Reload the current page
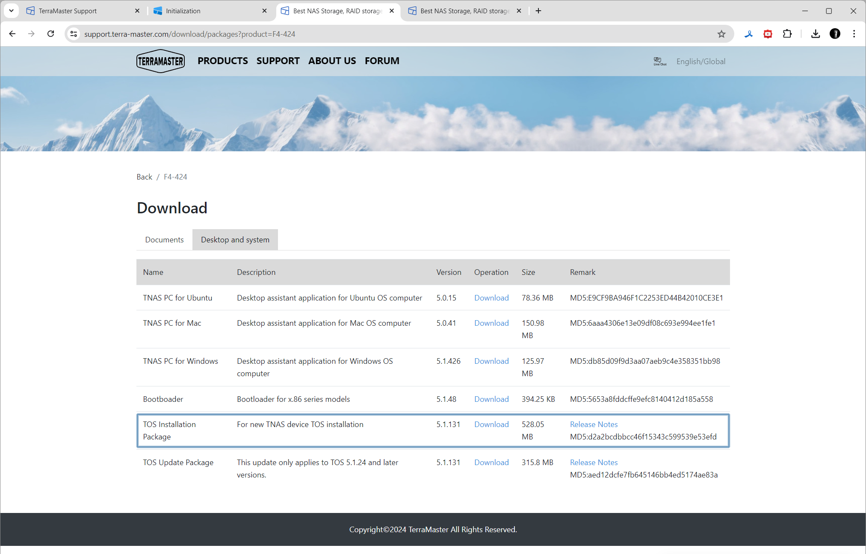The image size is (866, 554). (x=50, y=34)
